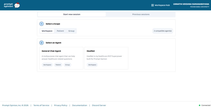Screen dimensions: 211x109
Task: Click Workspace tag on HealNet card
Action: click(92, 65)
